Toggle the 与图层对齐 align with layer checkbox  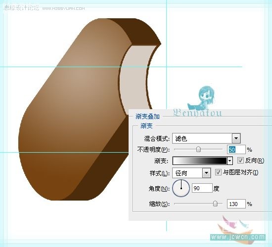tap(218, 172)
